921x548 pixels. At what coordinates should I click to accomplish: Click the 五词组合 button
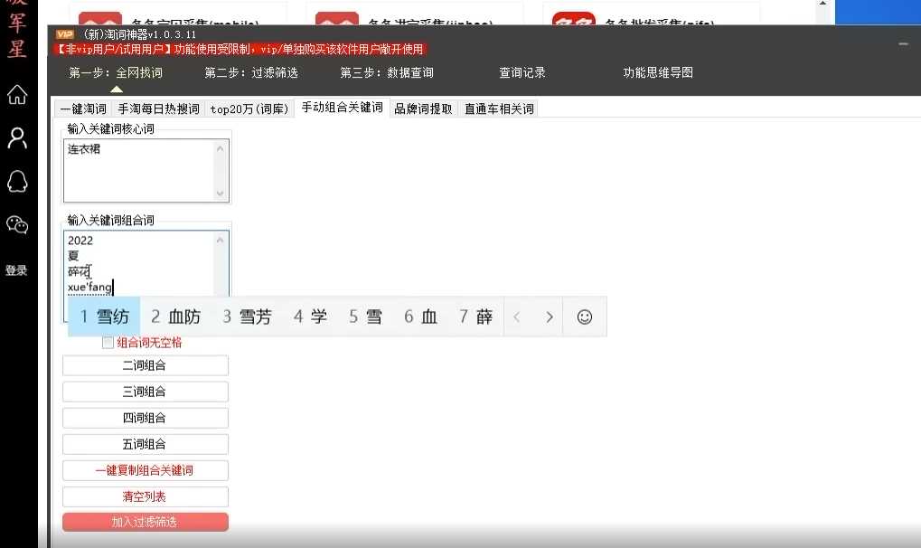tap(146, 444)
